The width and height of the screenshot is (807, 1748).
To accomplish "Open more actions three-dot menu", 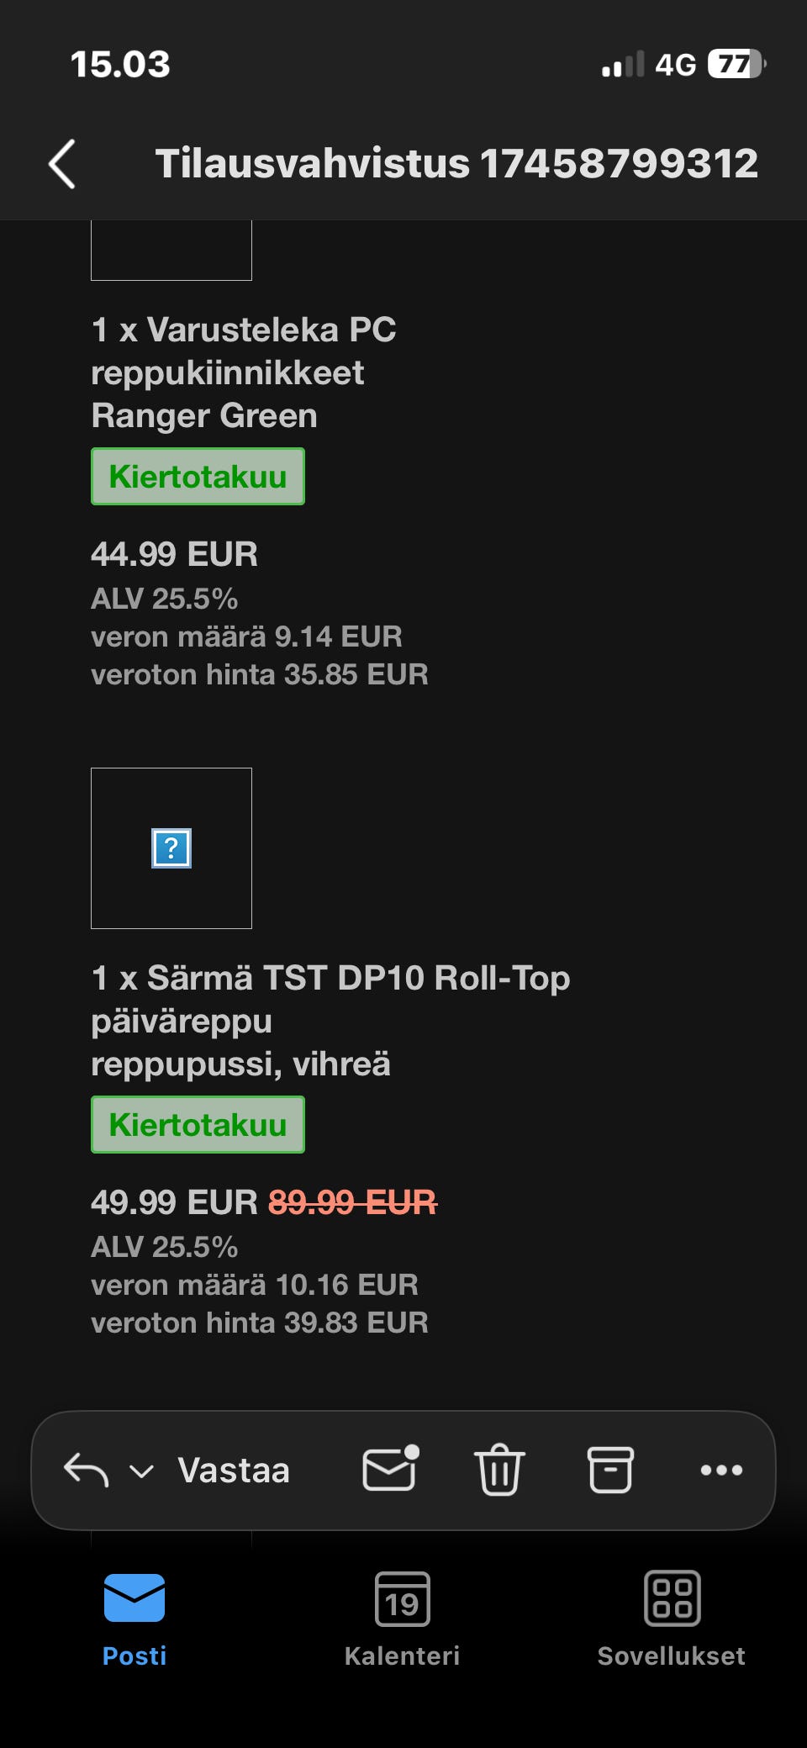I will 721,1470.
